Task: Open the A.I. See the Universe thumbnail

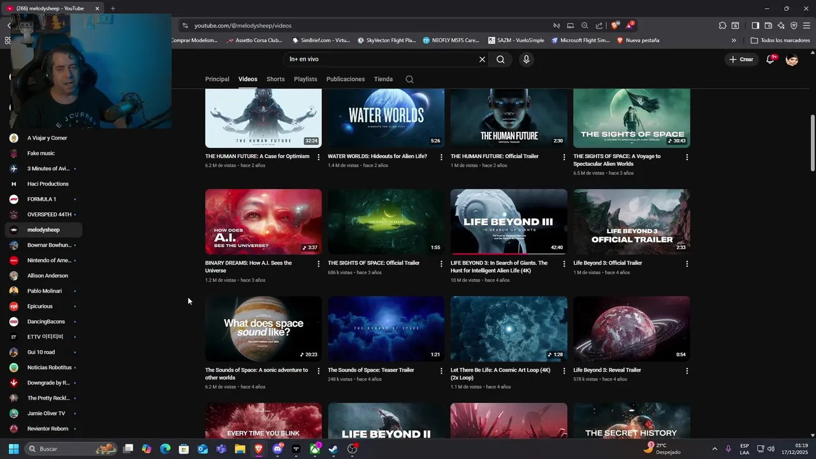Action: (263, 222)
